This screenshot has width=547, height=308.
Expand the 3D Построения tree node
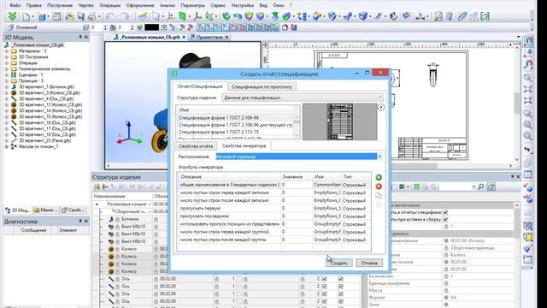pyautogui.click(x=6, y=57)
